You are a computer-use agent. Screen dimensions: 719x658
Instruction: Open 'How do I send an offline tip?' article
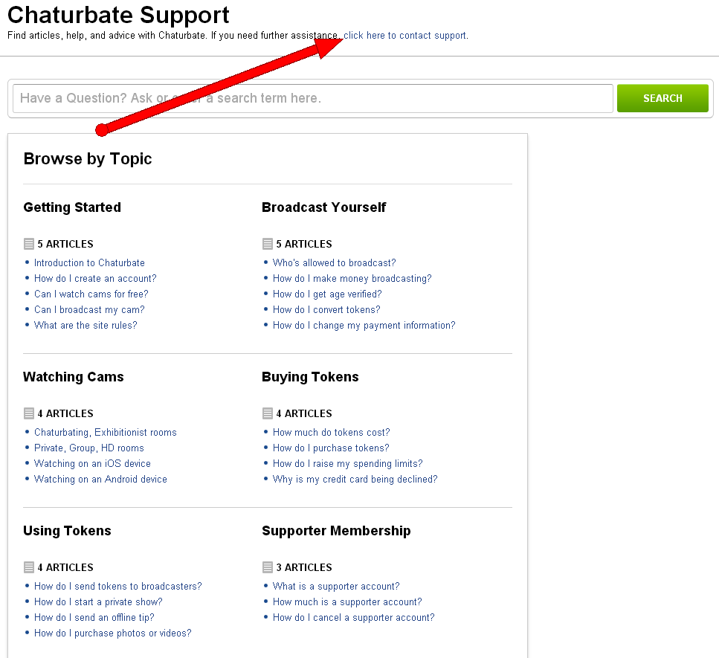pyautogui.click(x=94, y=618)
